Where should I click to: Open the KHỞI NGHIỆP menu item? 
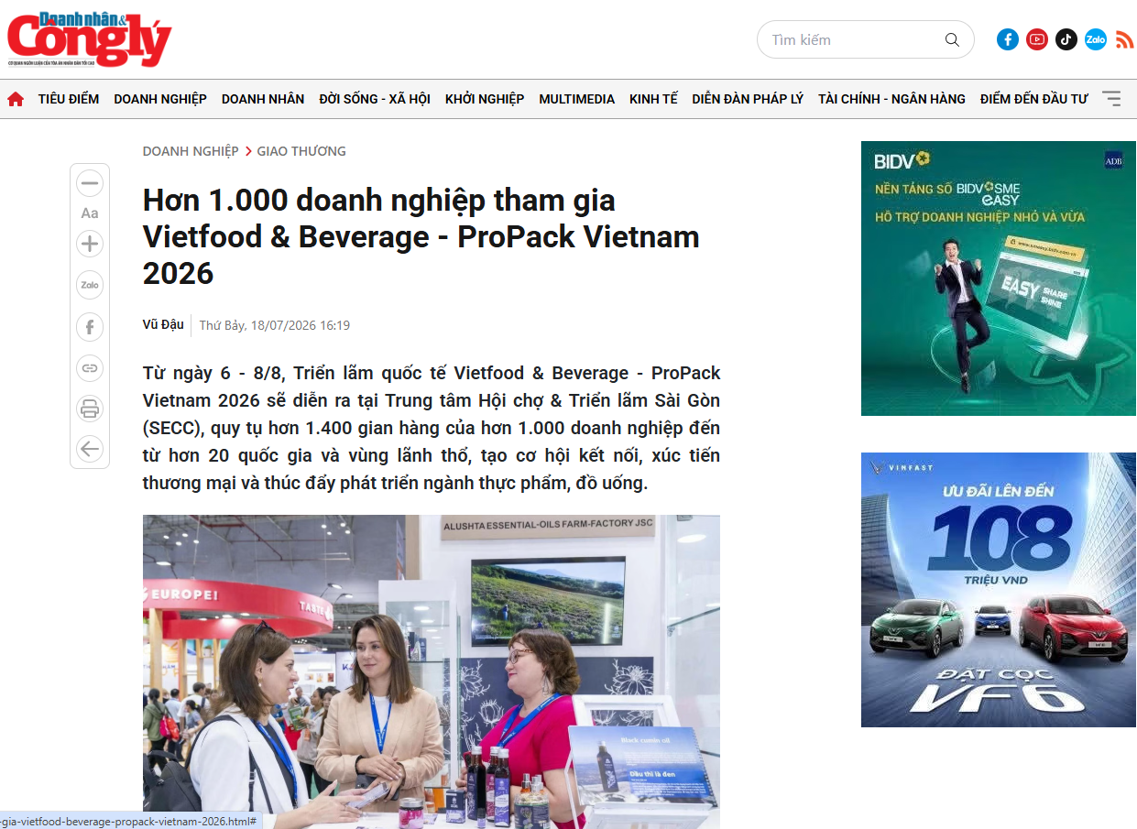(x=485, y=99)
